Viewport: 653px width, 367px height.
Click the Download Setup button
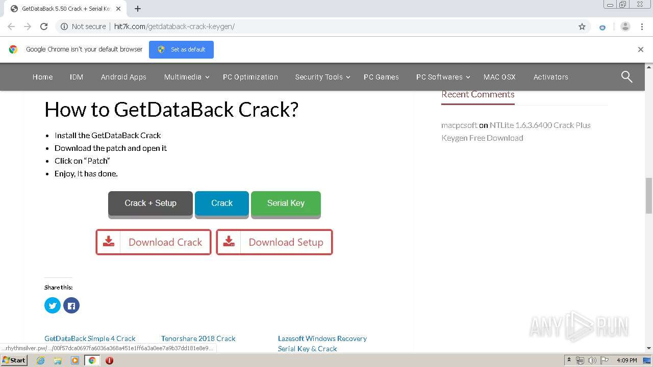pos(274,242)
